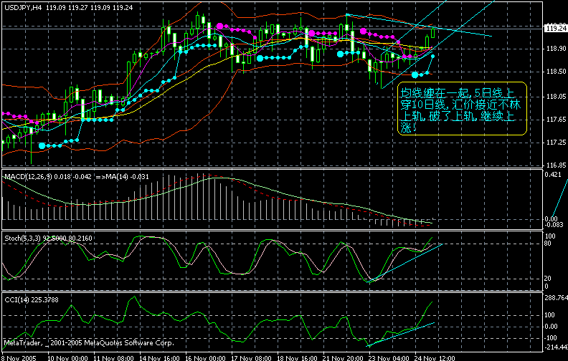Click the -214.44 value on CCI scale

click(x=556, y=347)
